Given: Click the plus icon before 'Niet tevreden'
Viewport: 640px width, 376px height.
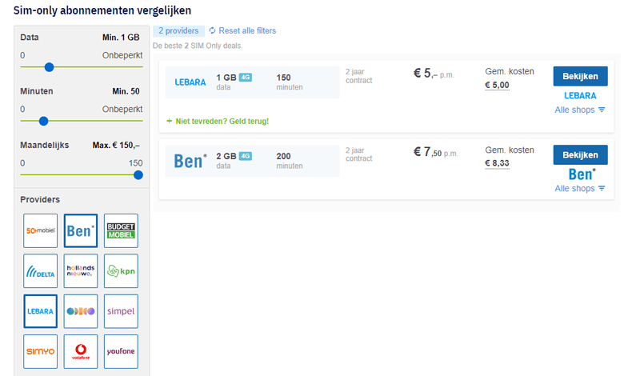Looking at the screenshot, I should click(170, 122).
